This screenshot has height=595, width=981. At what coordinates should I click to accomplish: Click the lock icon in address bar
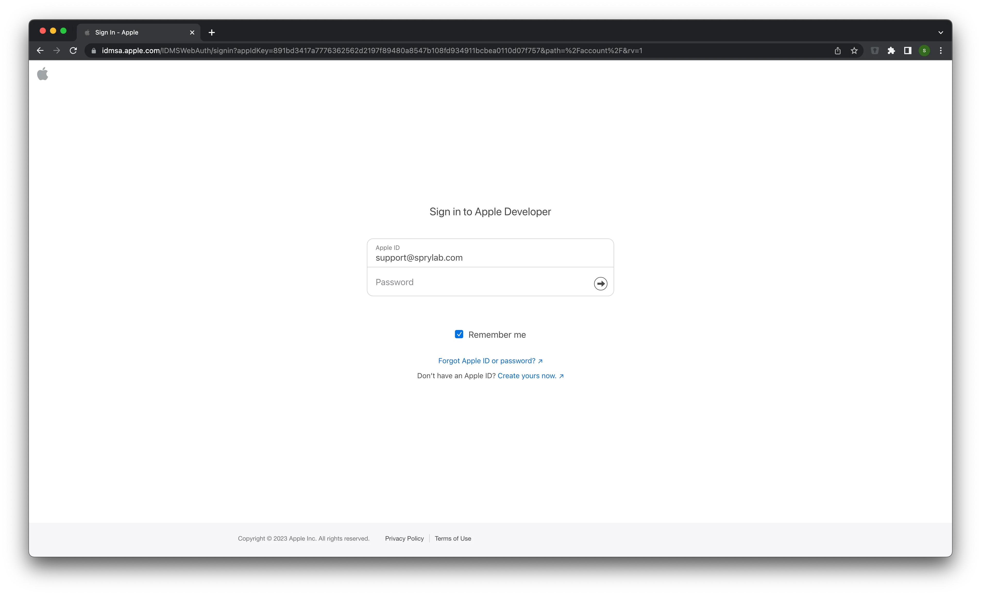click(x=94, y=51)
